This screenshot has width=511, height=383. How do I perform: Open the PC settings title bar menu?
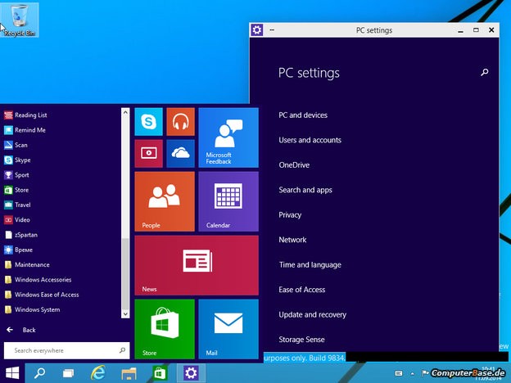click(272, 30)
